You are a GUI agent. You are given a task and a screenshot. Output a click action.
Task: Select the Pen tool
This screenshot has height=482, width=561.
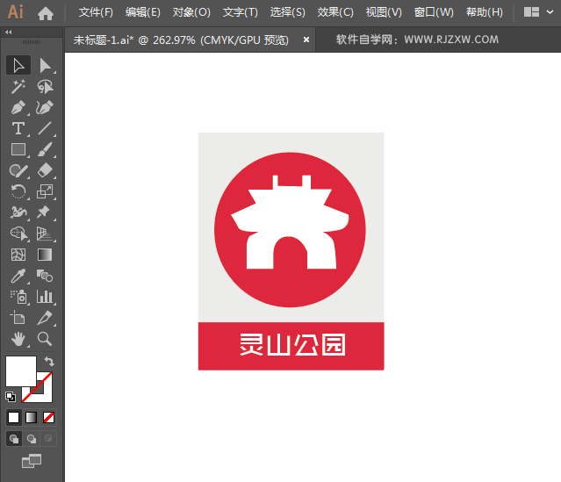[18, 107]
